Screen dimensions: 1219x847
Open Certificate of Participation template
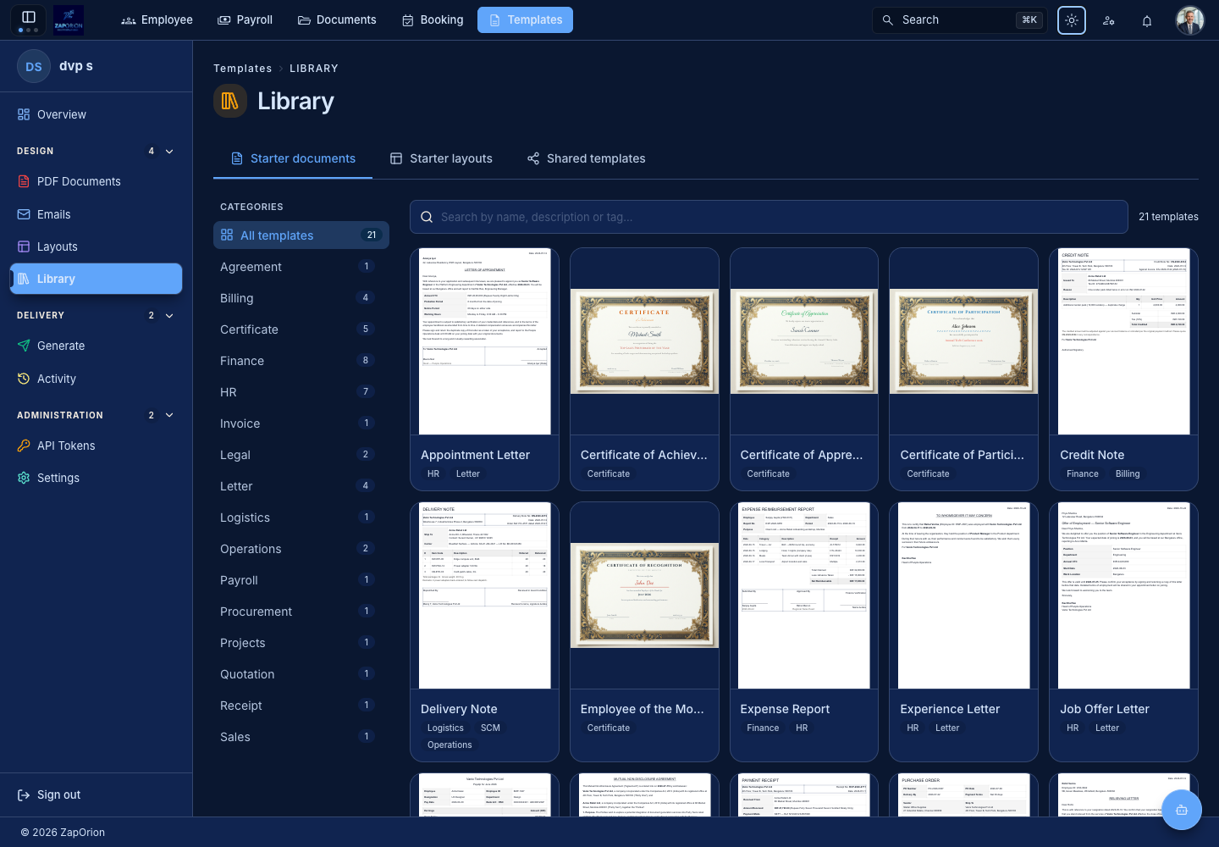point(963,369)
